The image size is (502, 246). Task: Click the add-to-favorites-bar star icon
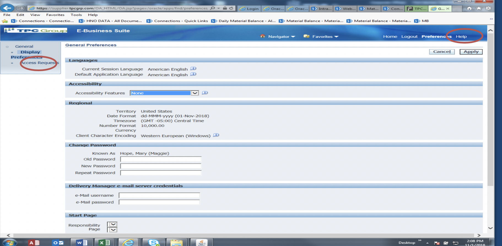coord(5,21)
